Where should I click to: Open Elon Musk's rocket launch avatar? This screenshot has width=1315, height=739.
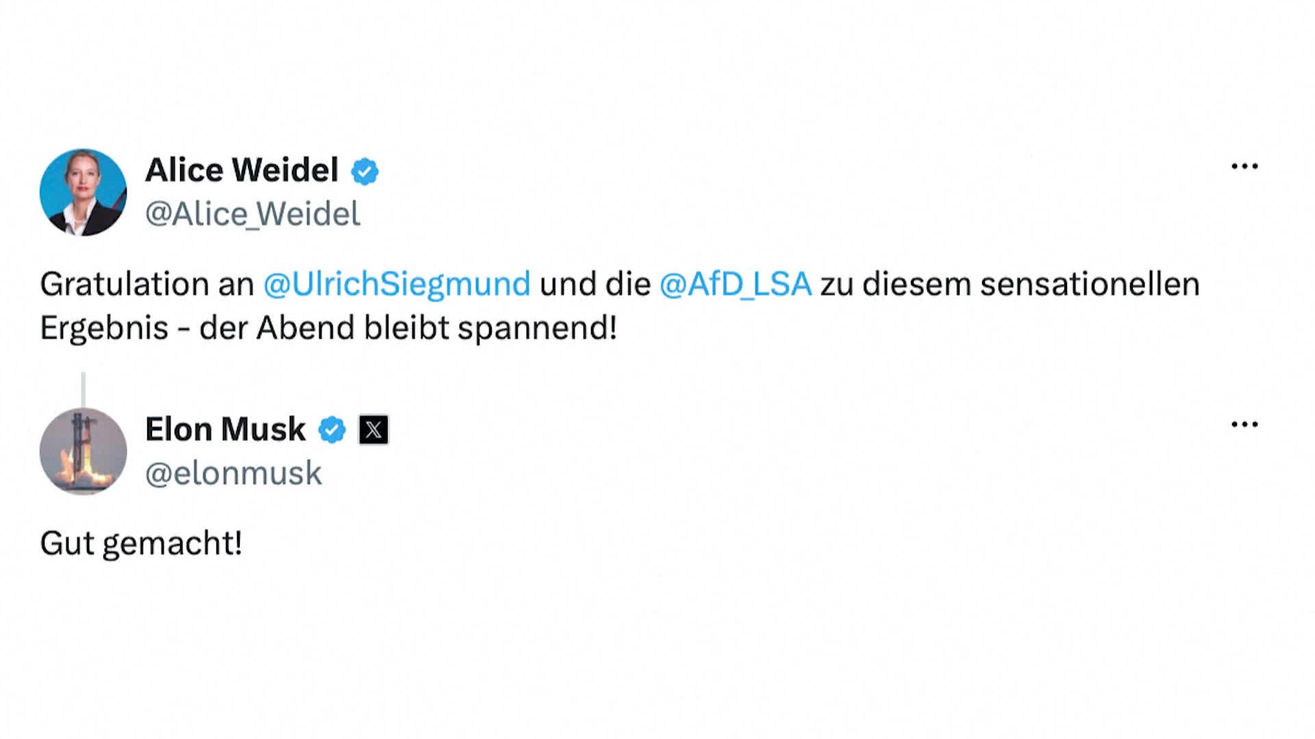pos(83,451)
